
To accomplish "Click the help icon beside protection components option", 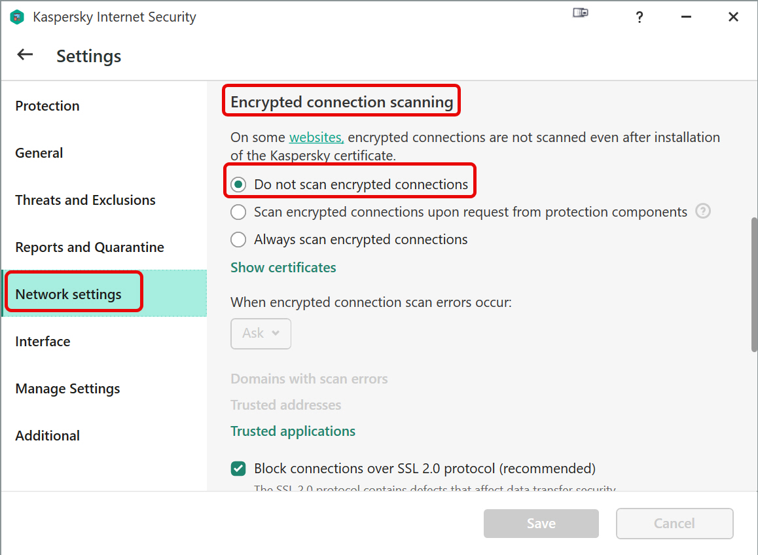I will tap(702, 211).
